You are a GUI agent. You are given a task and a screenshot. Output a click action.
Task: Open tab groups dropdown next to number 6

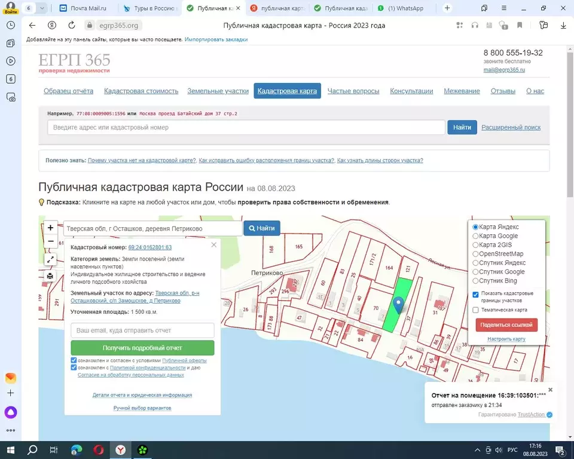click(x=41, y=8)
